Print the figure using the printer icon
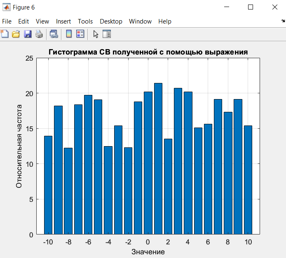 pyautogui.click(x=39, y=34)
